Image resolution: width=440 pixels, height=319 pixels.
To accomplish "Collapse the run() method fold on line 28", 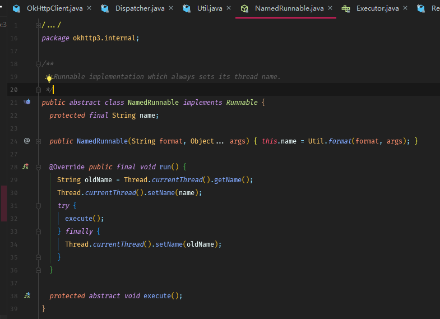I will click(38, 167).
